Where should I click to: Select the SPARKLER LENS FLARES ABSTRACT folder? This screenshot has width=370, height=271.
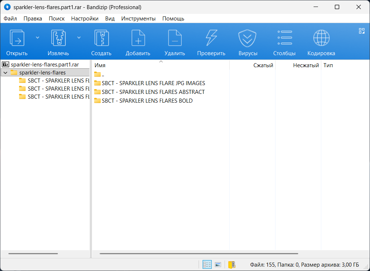(x=153, y=92)
